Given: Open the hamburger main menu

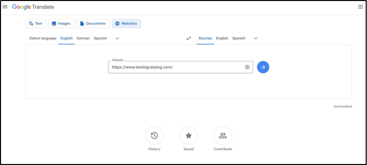Looking at the screenshot, I should (x=5, y=7).
